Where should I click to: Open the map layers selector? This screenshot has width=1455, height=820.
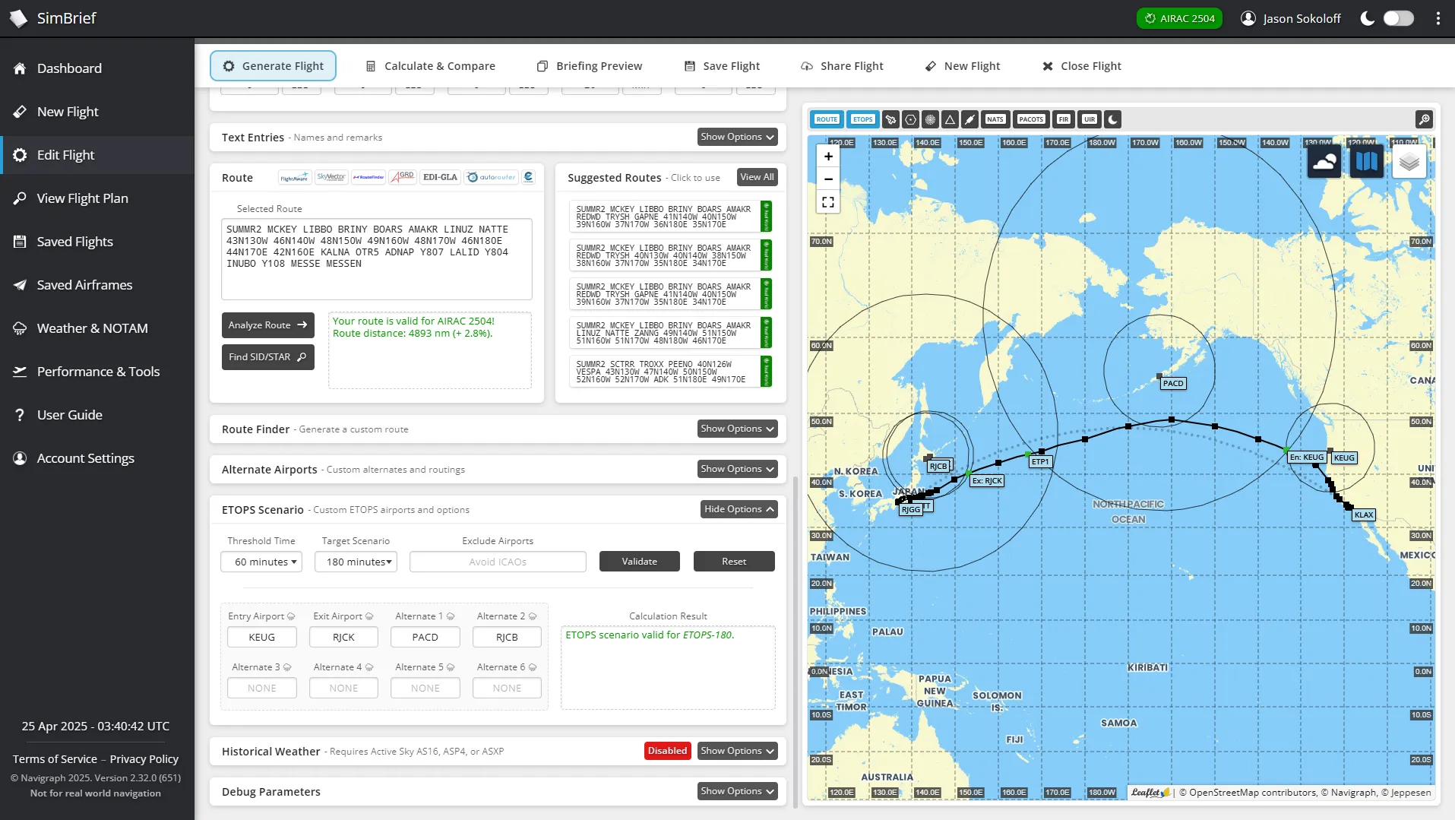coord(1410,160)
